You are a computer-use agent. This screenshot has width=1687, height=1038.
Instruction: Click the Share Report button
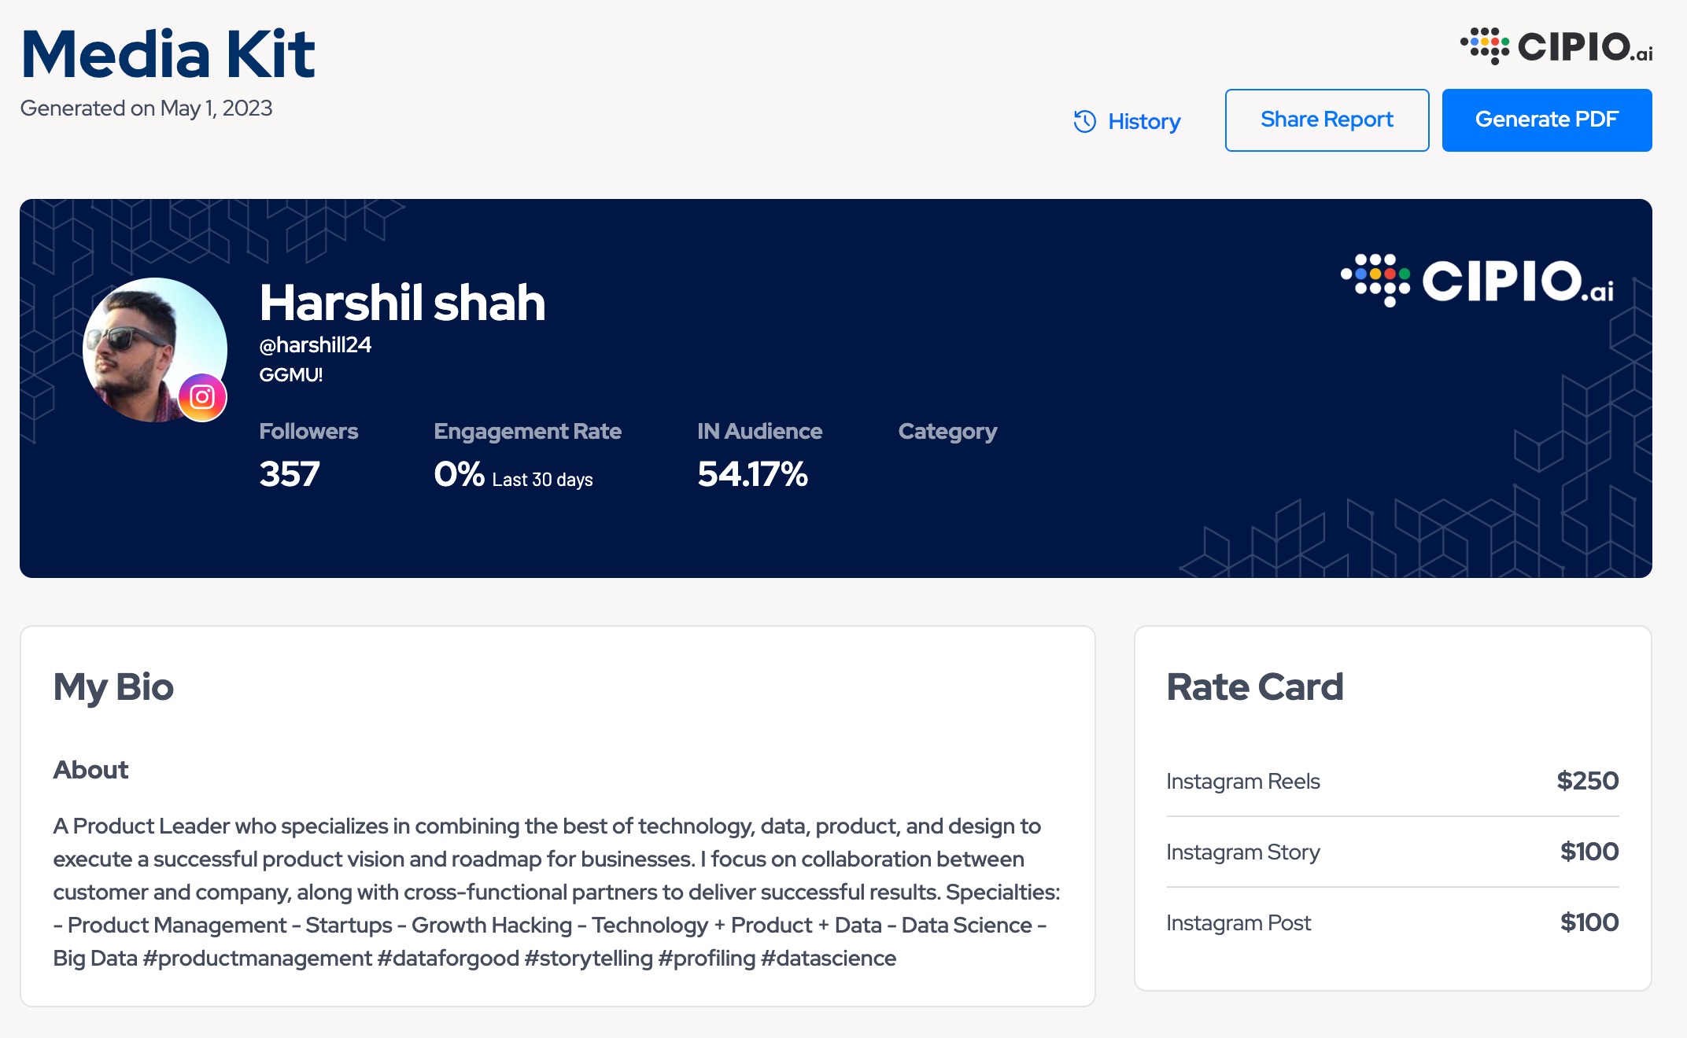pyautogui.click(x=1327, y=120)
